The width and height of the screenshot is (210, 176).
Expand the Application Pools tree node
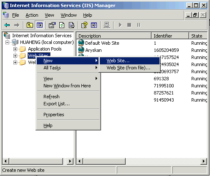[15, 49]
